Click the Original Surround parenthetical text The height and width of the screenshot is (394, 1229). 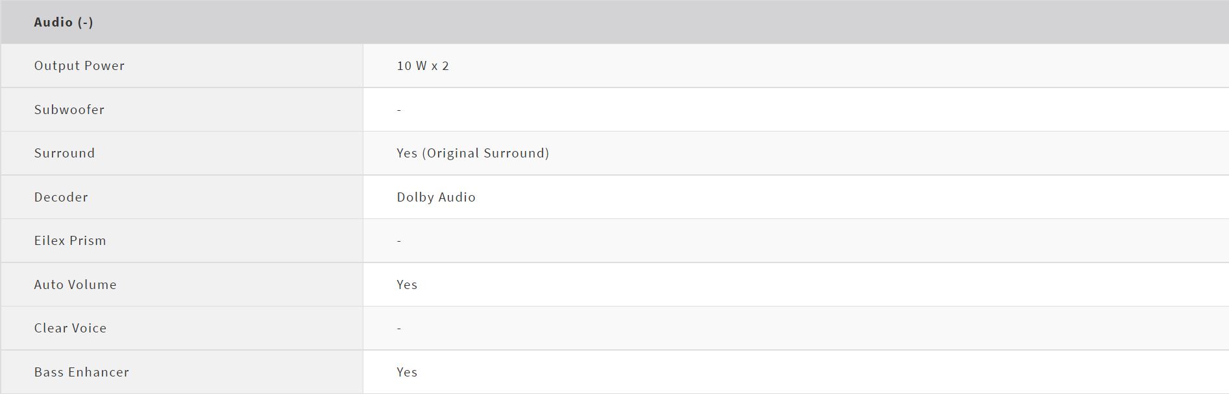coord(487,153)
